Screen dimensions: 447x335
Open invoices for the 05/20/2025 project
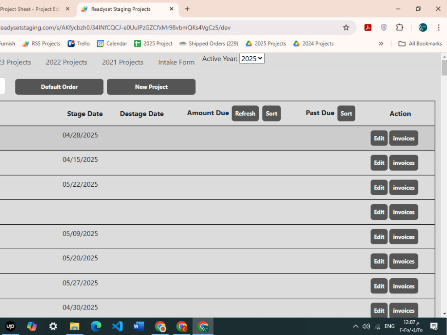pos(404,261)
